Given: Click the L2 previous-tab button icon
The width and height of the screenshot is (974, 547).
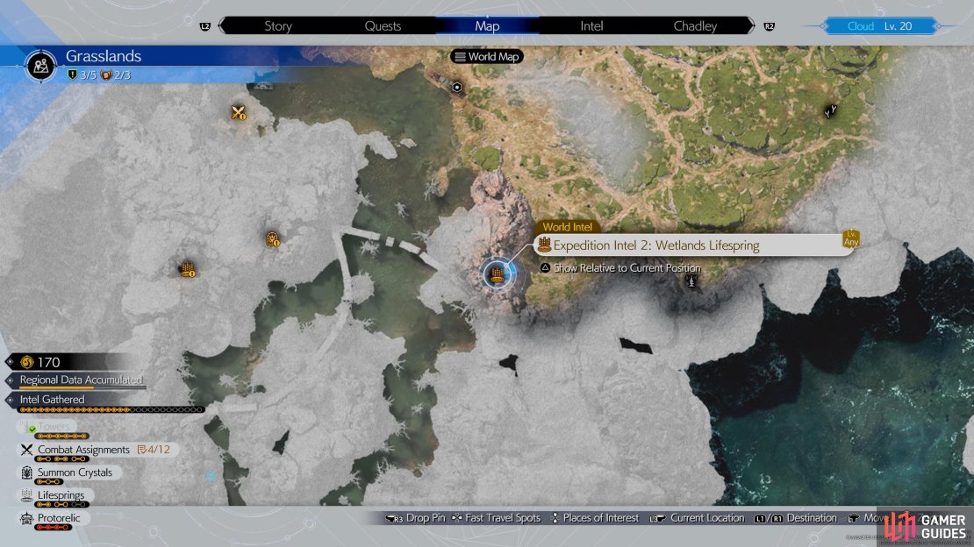Looking at the screenshot, I should pos(205,26).
